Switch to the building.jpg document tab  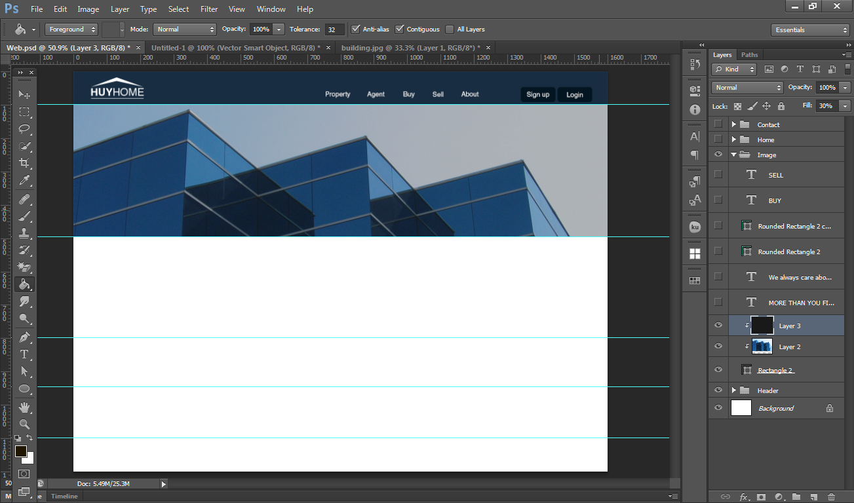click(x=410, y=48)
